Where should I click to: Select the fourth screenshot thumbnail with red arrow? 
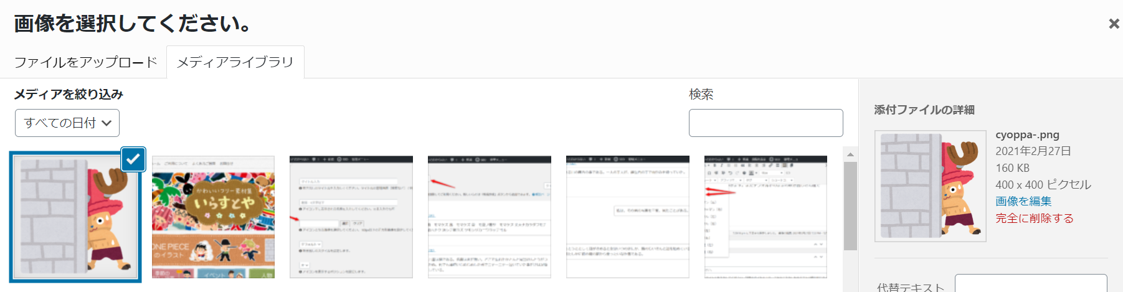pyautogui.click(x=489, y=217)
